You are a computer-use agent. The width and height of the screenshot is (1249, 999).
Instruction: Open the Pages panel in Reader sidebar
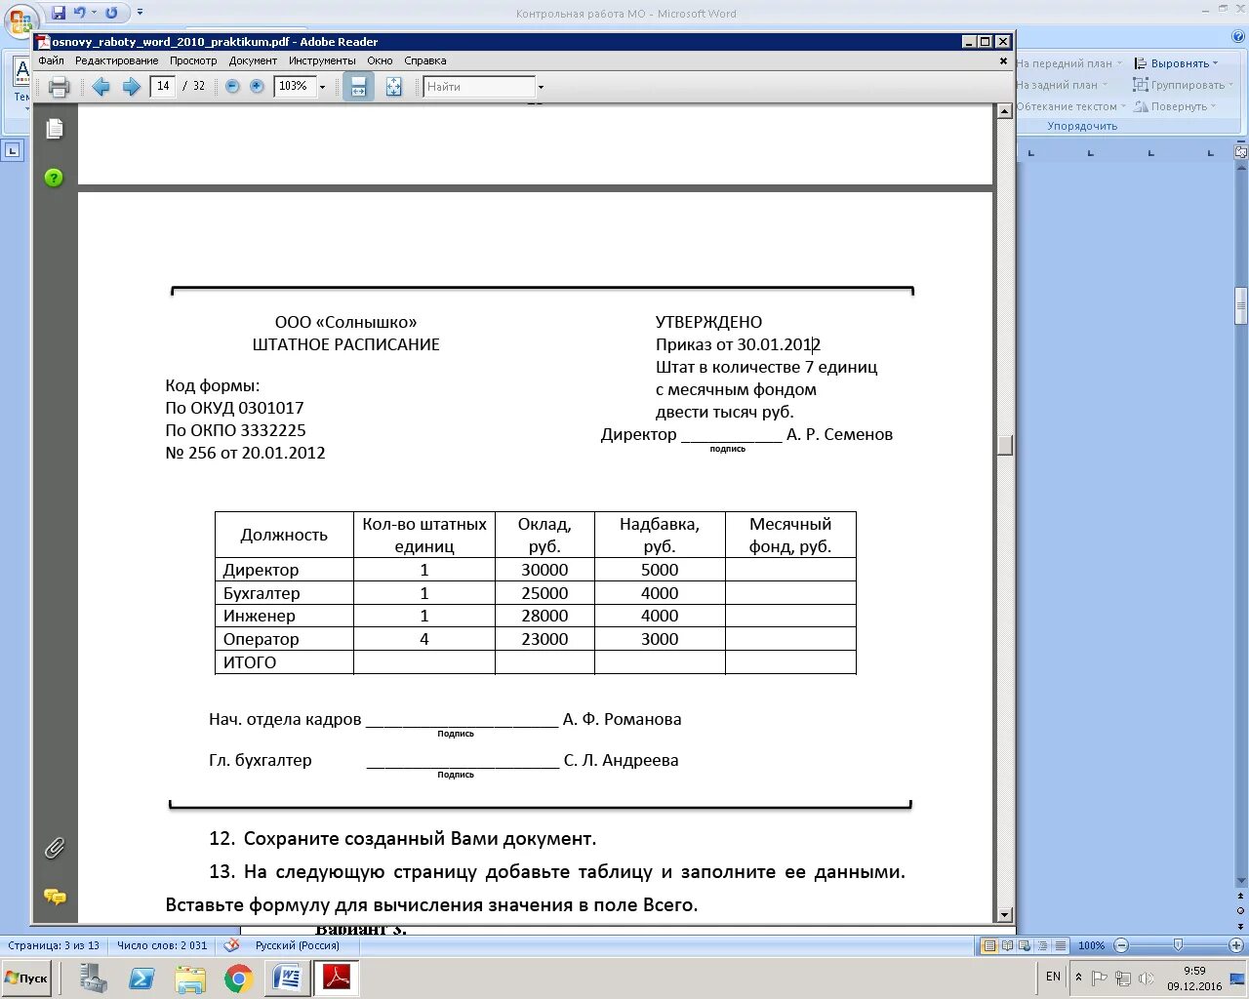tap(55, 129)
